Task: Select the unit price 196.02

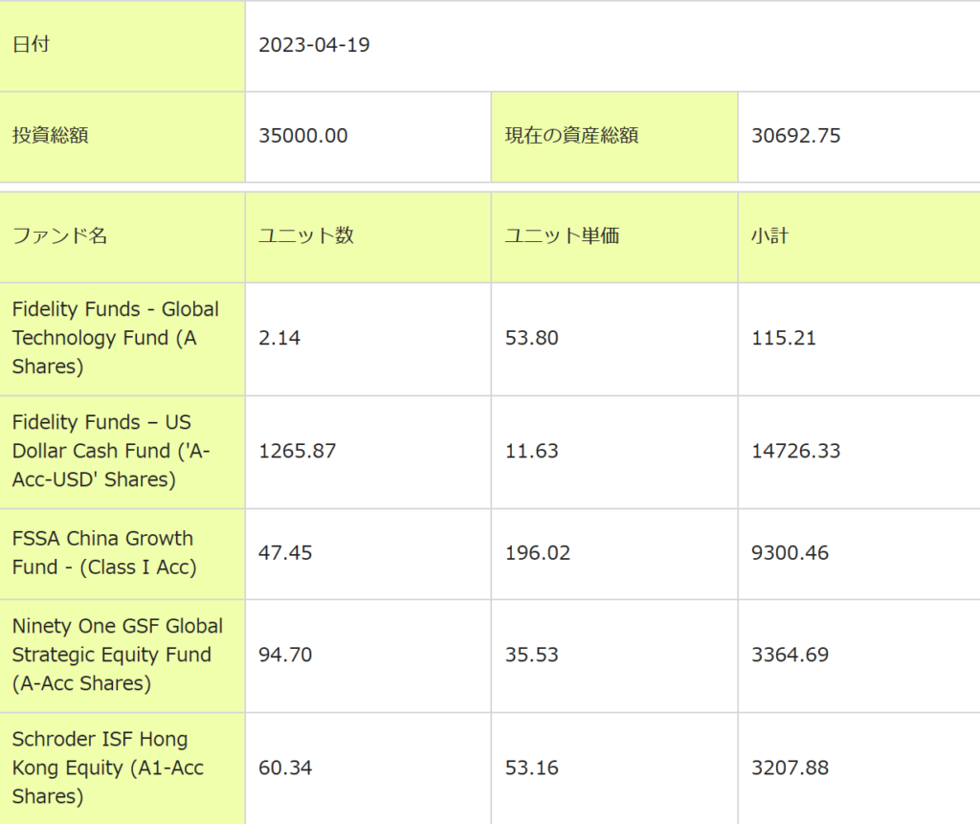Action: (x=538, y=553)
